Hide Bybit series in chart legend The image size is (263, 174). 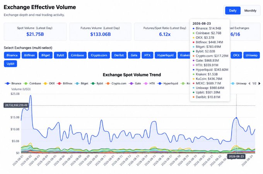pos(97,83)
